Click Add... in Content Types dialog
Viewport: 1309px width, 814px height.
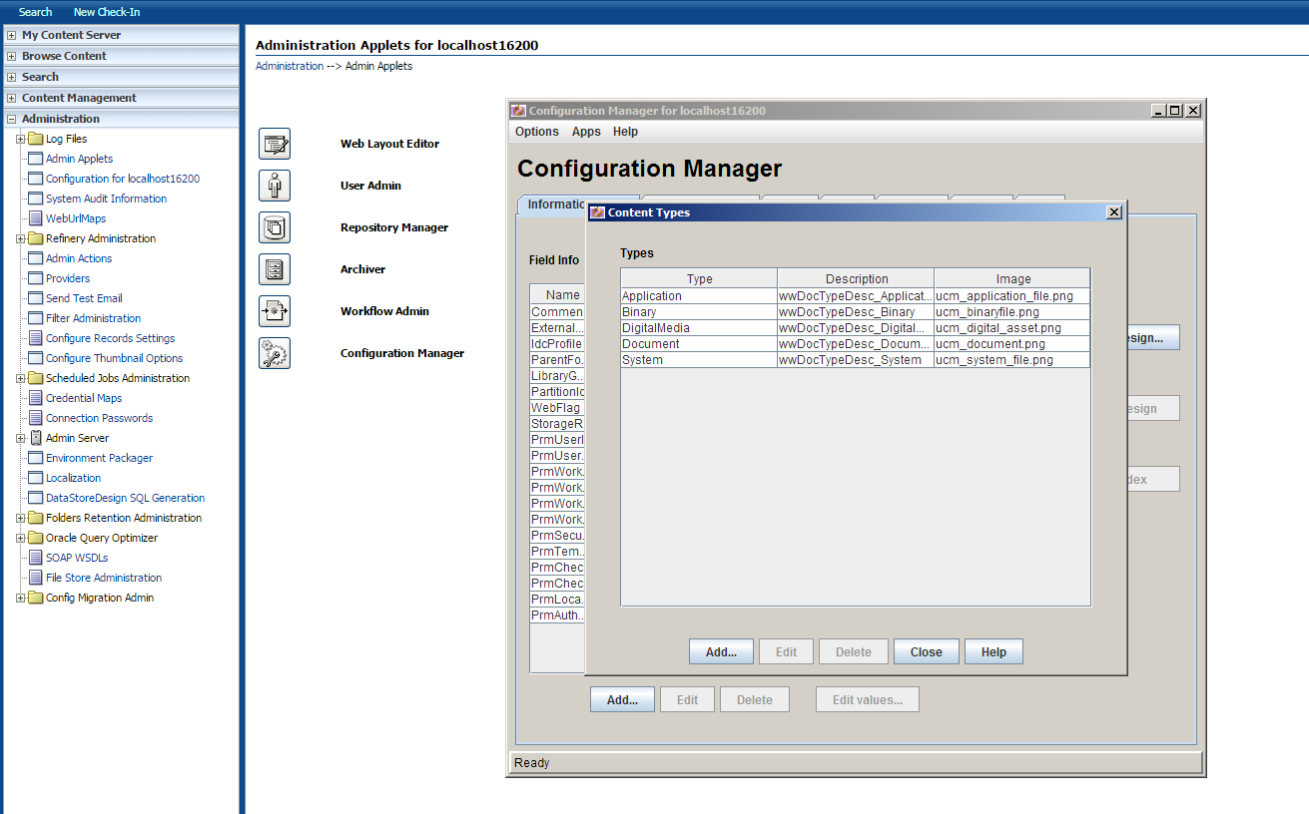(721, 651)
